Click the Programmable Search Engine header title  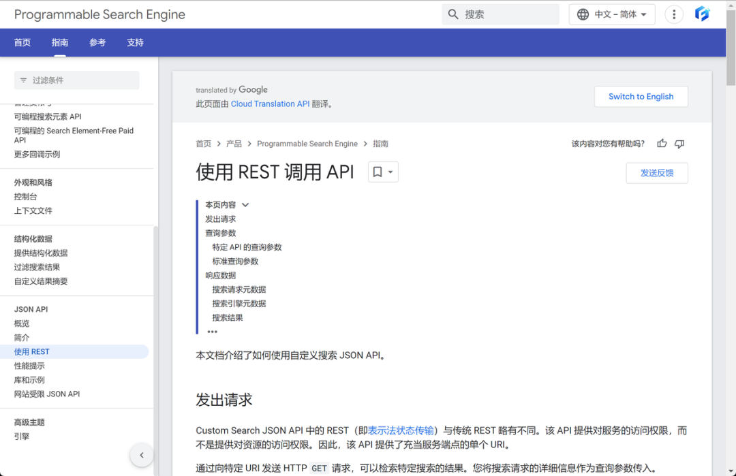click(99, 14)
